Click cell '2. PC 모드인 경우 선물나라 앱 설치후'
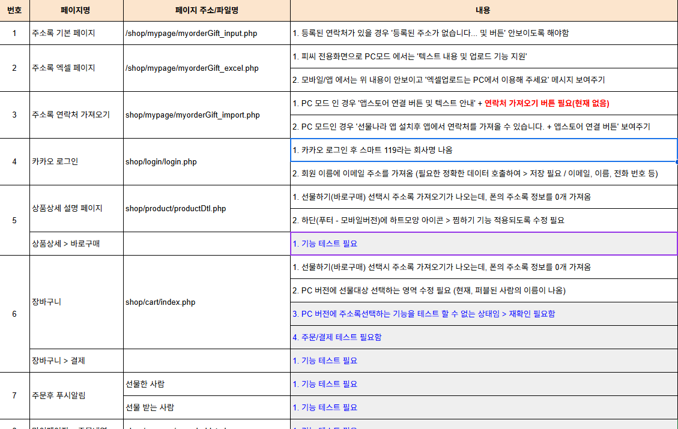 point(484,127)
